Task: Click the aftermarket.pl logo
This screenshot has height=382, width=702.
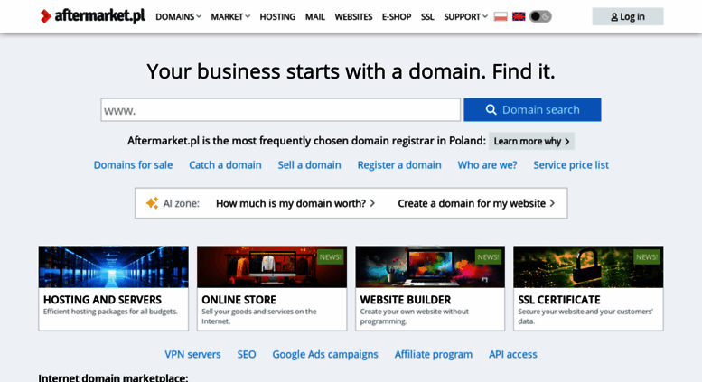Action: coord(92,16)
